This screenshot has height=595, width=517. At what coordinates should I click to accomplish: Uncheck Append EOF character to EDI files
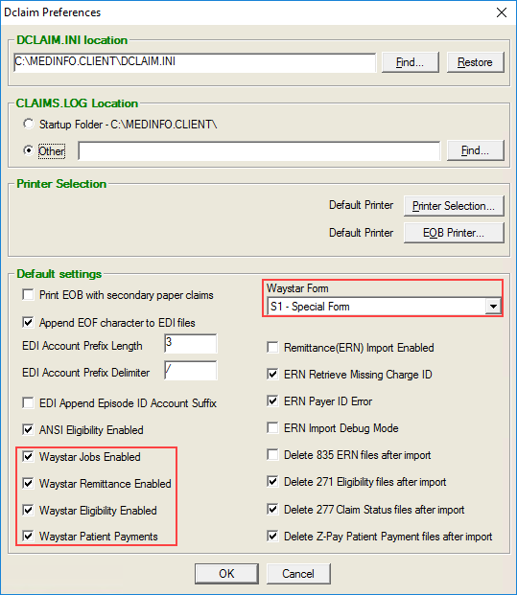click(28, 323)
